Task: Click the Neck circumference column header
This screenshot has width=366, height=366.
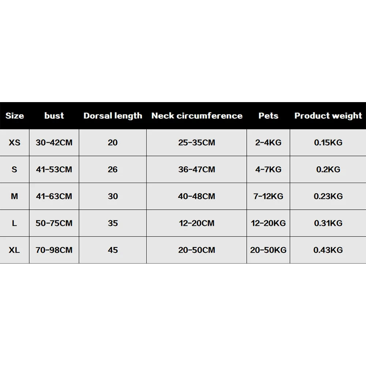Action: coord(197,116)
